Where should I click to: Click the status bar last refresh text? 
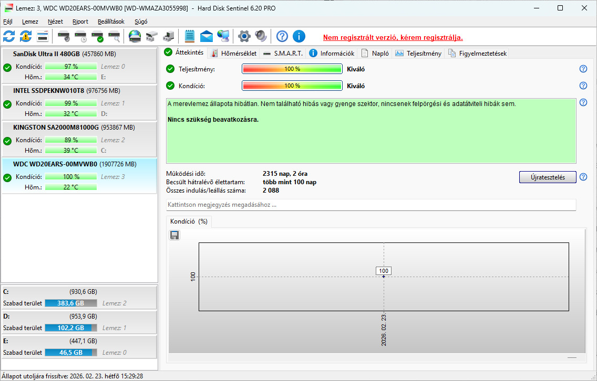(x=73, y=376)
